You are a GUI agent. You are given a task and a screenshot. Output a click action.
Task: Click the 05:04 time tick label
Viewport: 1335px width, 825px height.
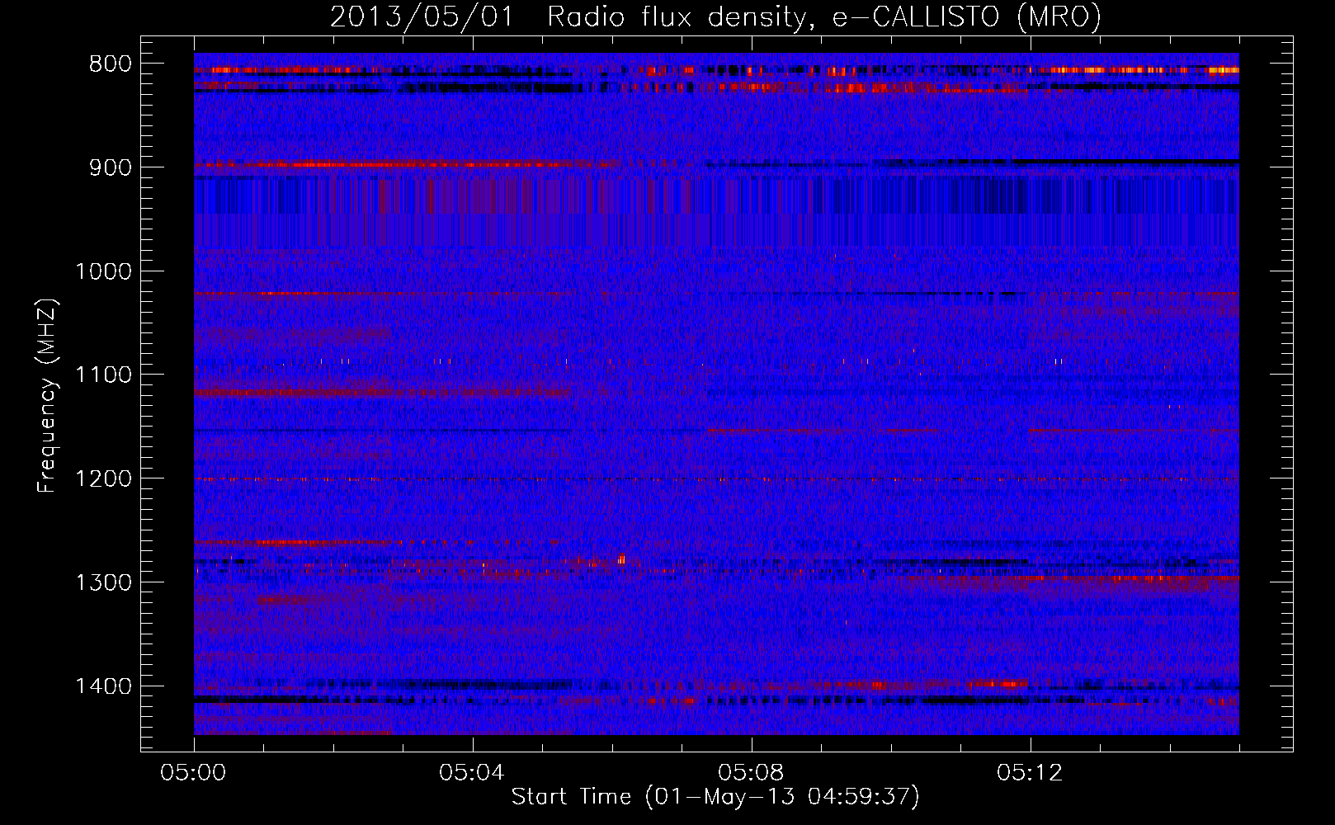click(x=472, y=773)
